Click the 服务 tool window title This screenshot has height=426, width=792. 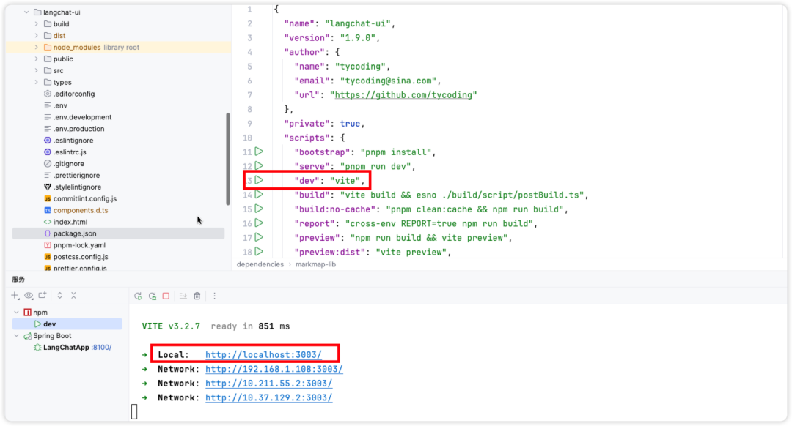coord(18,279)
